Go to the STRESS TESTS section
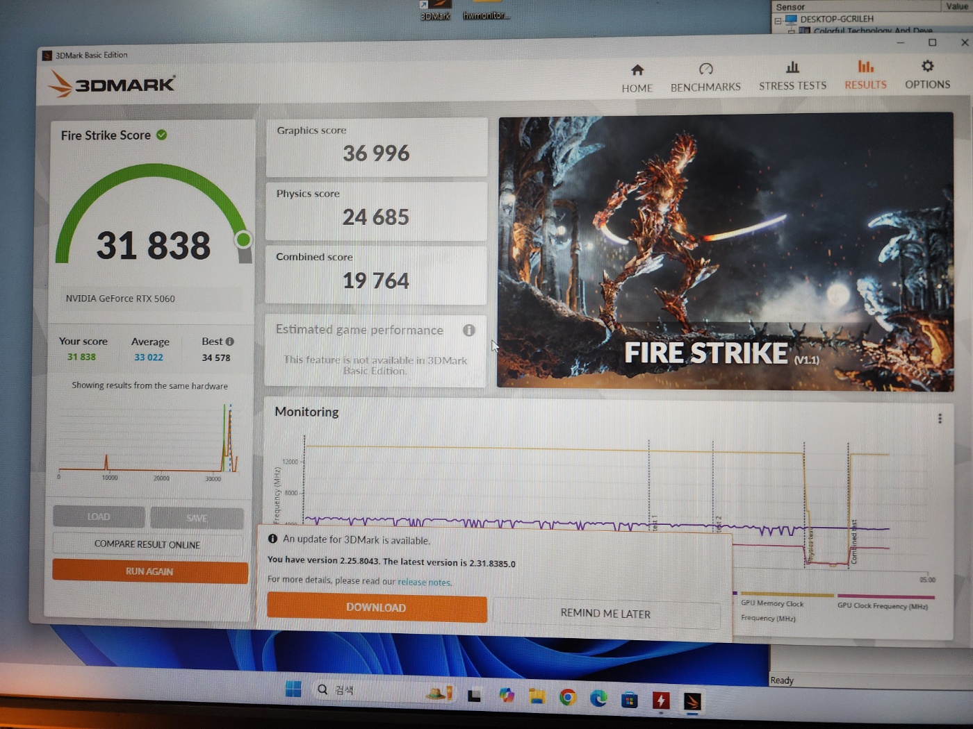Viewport: 973px width, 729px height. 792,76
